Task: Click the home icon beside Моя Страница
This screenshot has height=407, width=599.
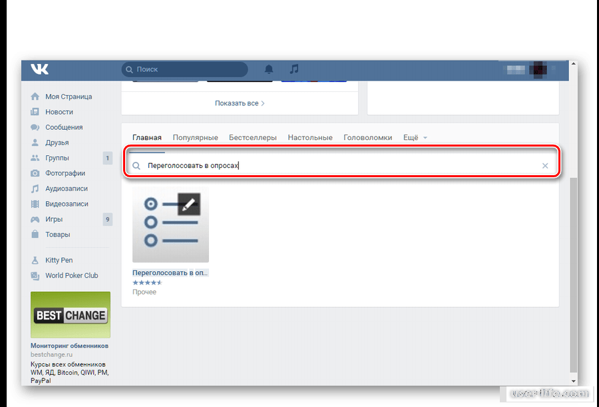Action: tap(35, 97)
